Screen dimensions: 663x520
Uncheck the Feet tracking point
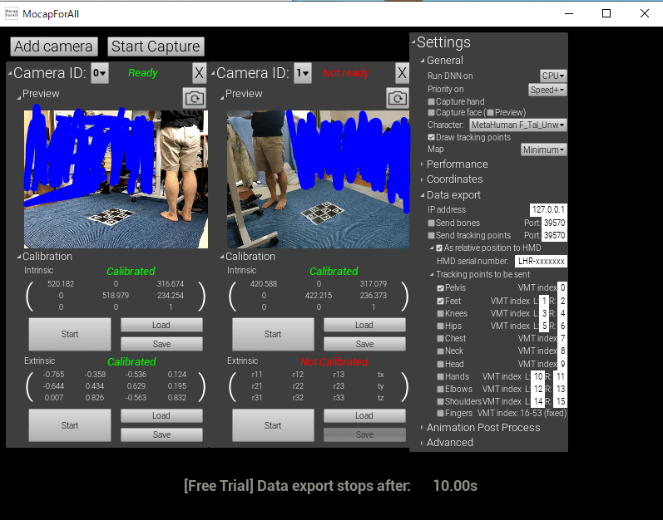441,302
